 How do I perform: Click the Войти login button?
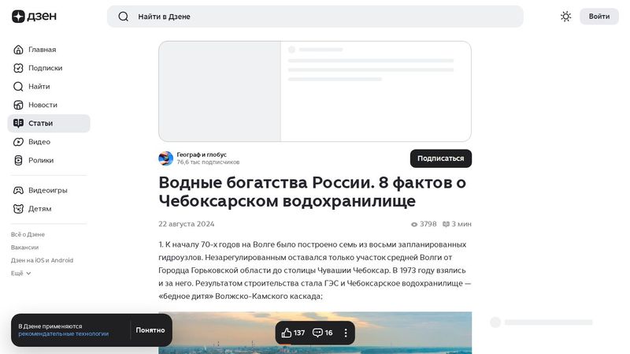point(598,17)
